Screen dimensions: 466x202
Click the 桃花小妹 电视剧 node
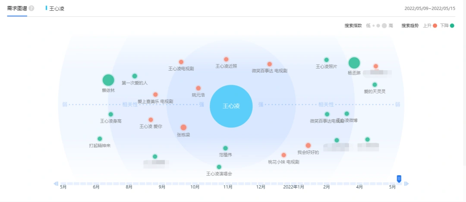[x=283, y=155]
